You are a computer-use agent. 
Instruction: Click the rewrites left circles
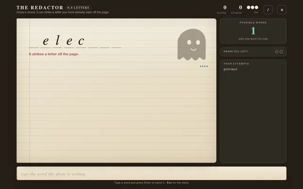(x=279, y=52)
